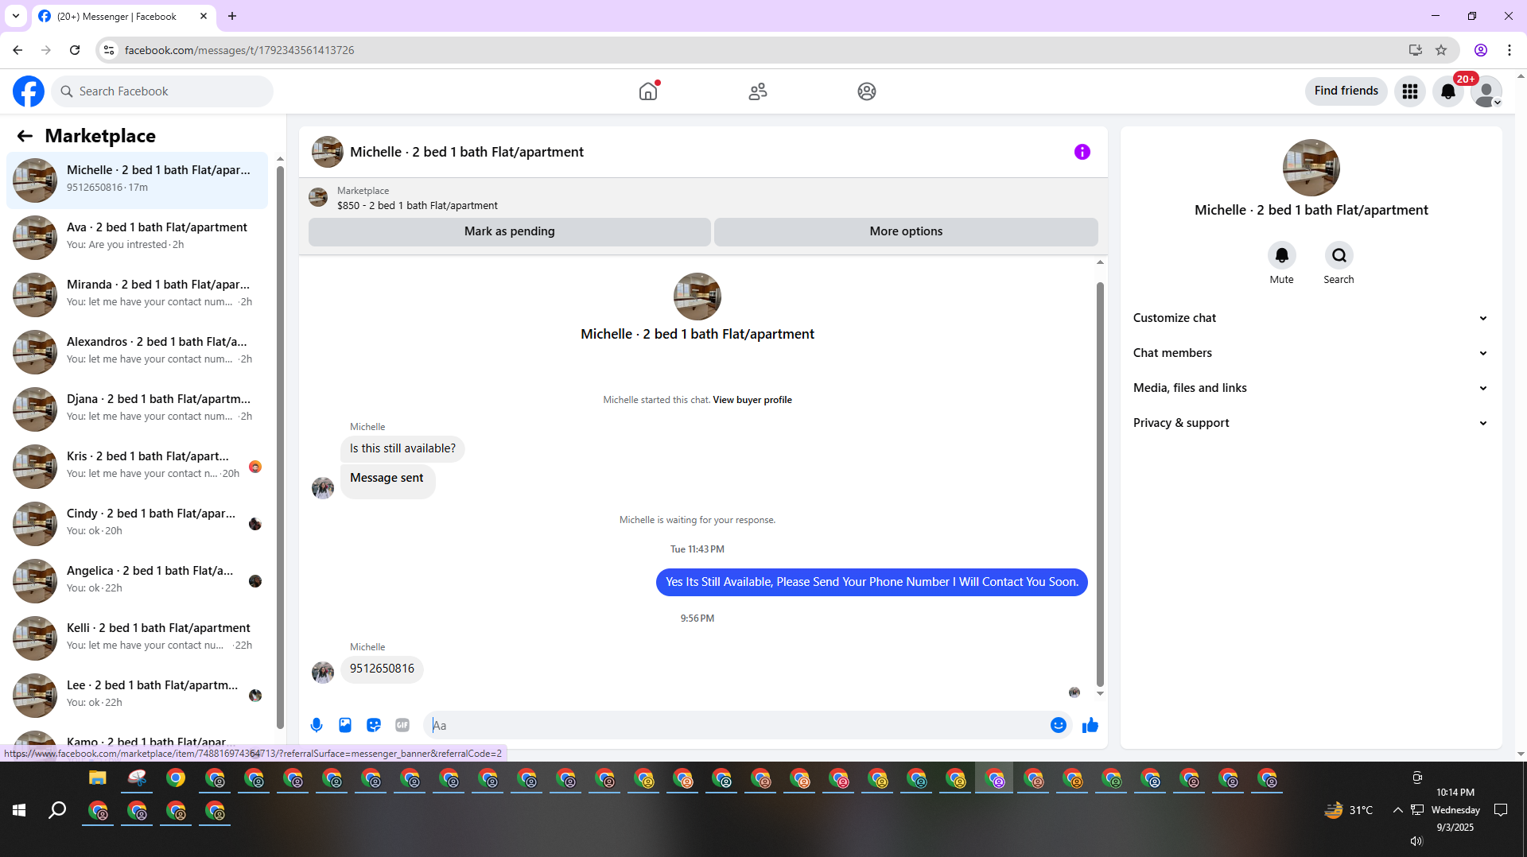This screenshot has height=857, width=1527.
Task: Open Alexandros's apartment conversation
Action: pyautogui.click(x=137, y=352)
